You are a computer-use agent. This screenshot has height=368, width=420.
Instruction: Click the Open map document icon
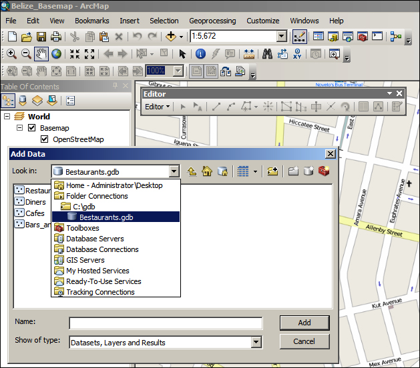pos(27,37)
